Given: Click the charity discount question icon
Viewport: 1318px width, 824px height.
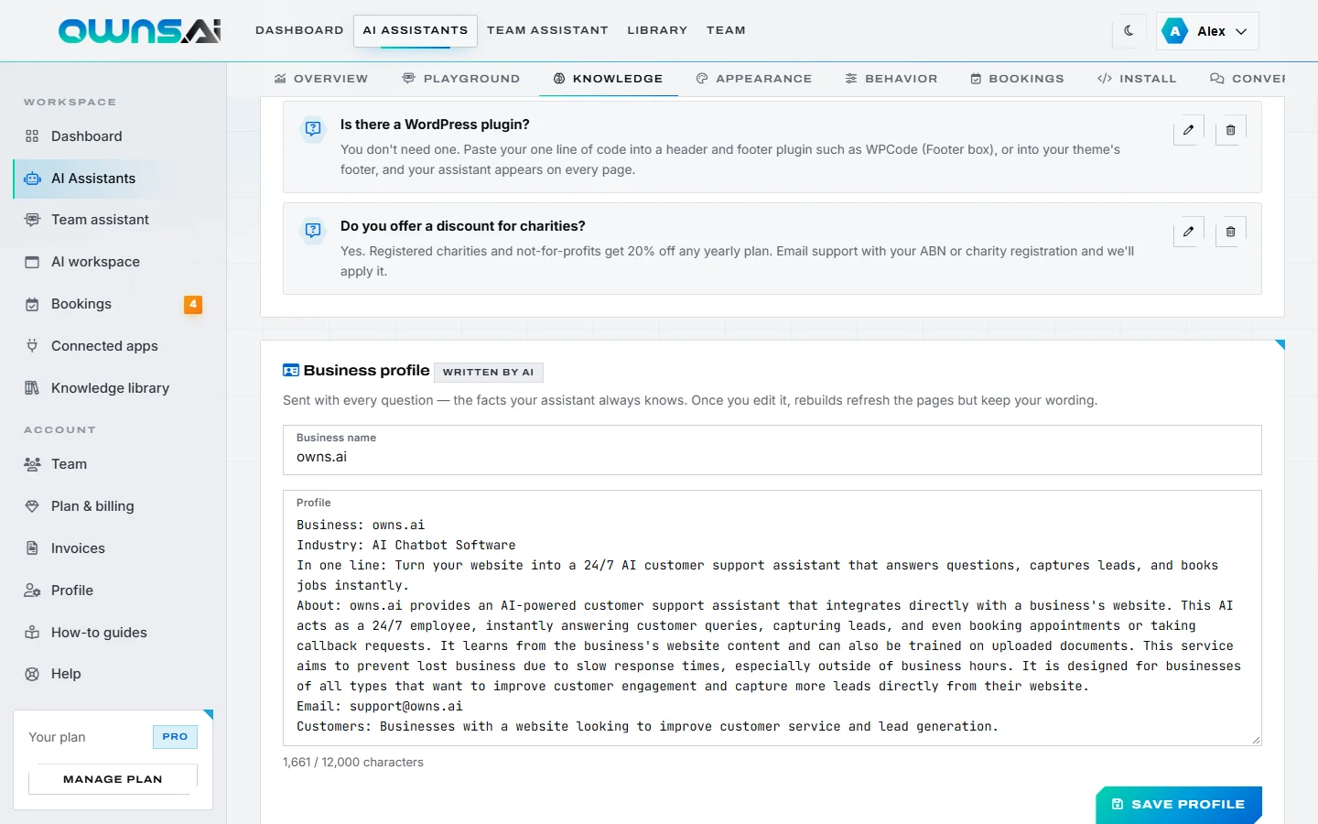Looking at the screenshot, I should pos(313,231).
